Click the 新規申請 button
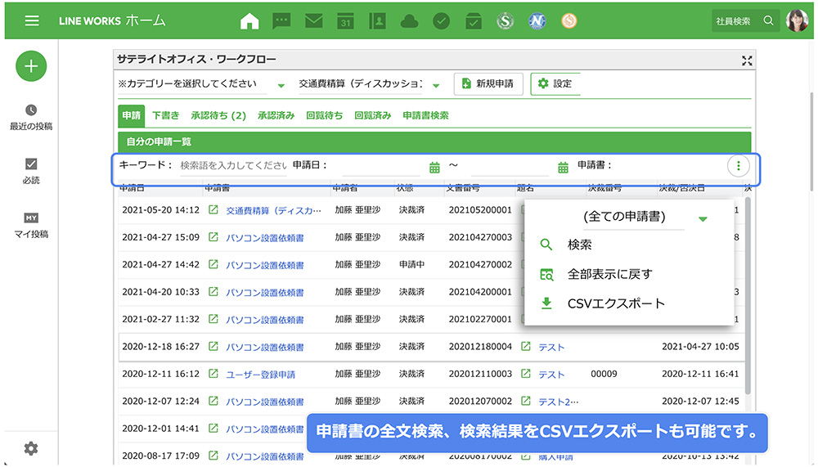818x467 pixels. (x=488, y=83)
